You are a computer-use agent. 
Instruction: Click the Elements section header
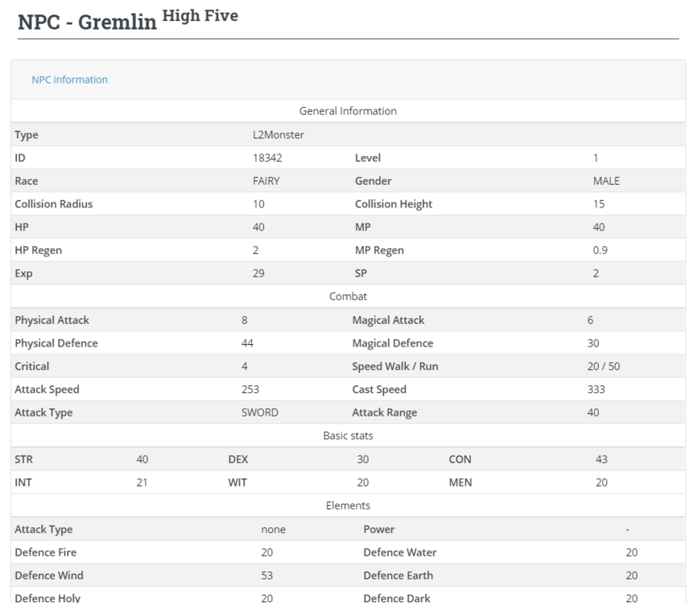click(348, 506)
